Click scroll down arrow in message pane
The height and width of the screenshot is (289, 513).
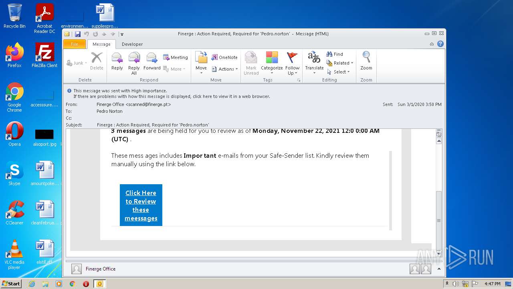pyautogui.click(x=439, y=253)
